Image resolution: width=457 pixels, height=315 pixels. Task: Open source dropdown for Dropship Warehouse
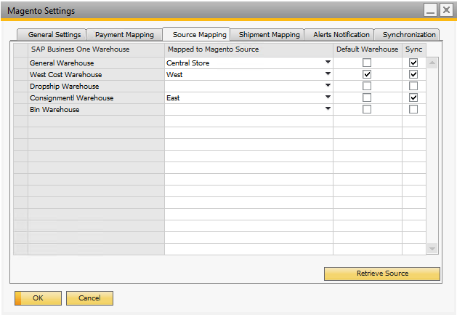[328, 86]
